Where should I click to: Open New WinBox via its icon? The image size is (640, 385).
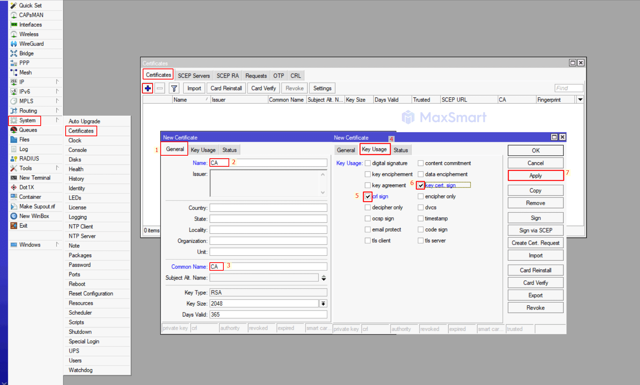[14, 216]
